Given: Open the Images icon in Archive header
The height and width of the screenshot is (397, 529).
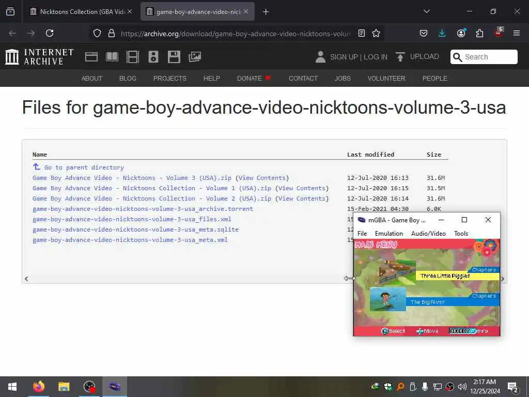Looking at the screenshot, I should click(x=195, y=57).
